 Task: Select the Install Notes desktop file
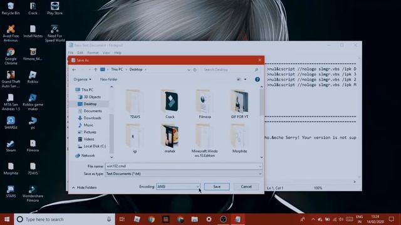point(33,31)
